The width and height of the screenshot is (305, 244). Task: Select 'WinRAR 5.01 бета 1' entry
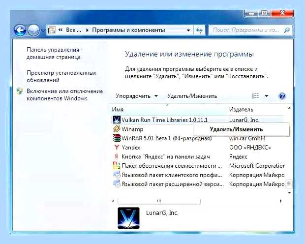pyautogui.click(x=166, y=138)
